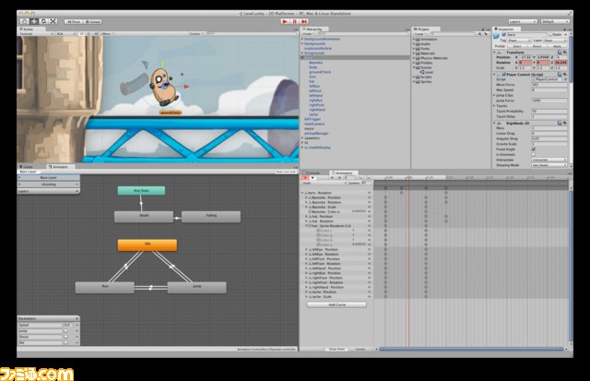This screenshot has width=590, height=381.
Task: Jump to the previous keyframe in Animation window
Action: pyautogui.click(x=332, y=178)
